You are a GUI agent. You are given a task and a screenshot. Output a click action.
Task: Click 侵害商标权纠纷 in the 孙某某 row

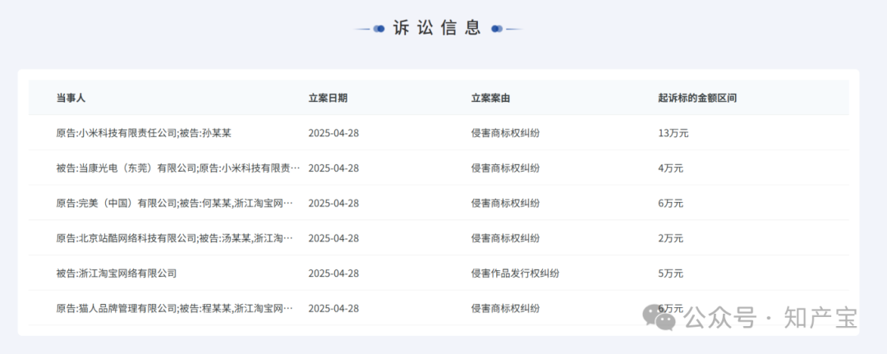point(505,133)
